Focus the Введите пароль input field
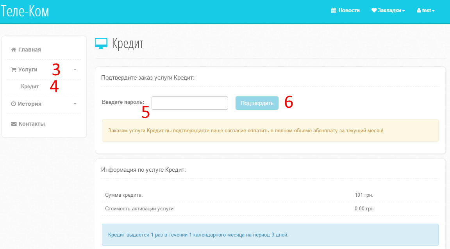Screen dimensions: 450x249 189,103
